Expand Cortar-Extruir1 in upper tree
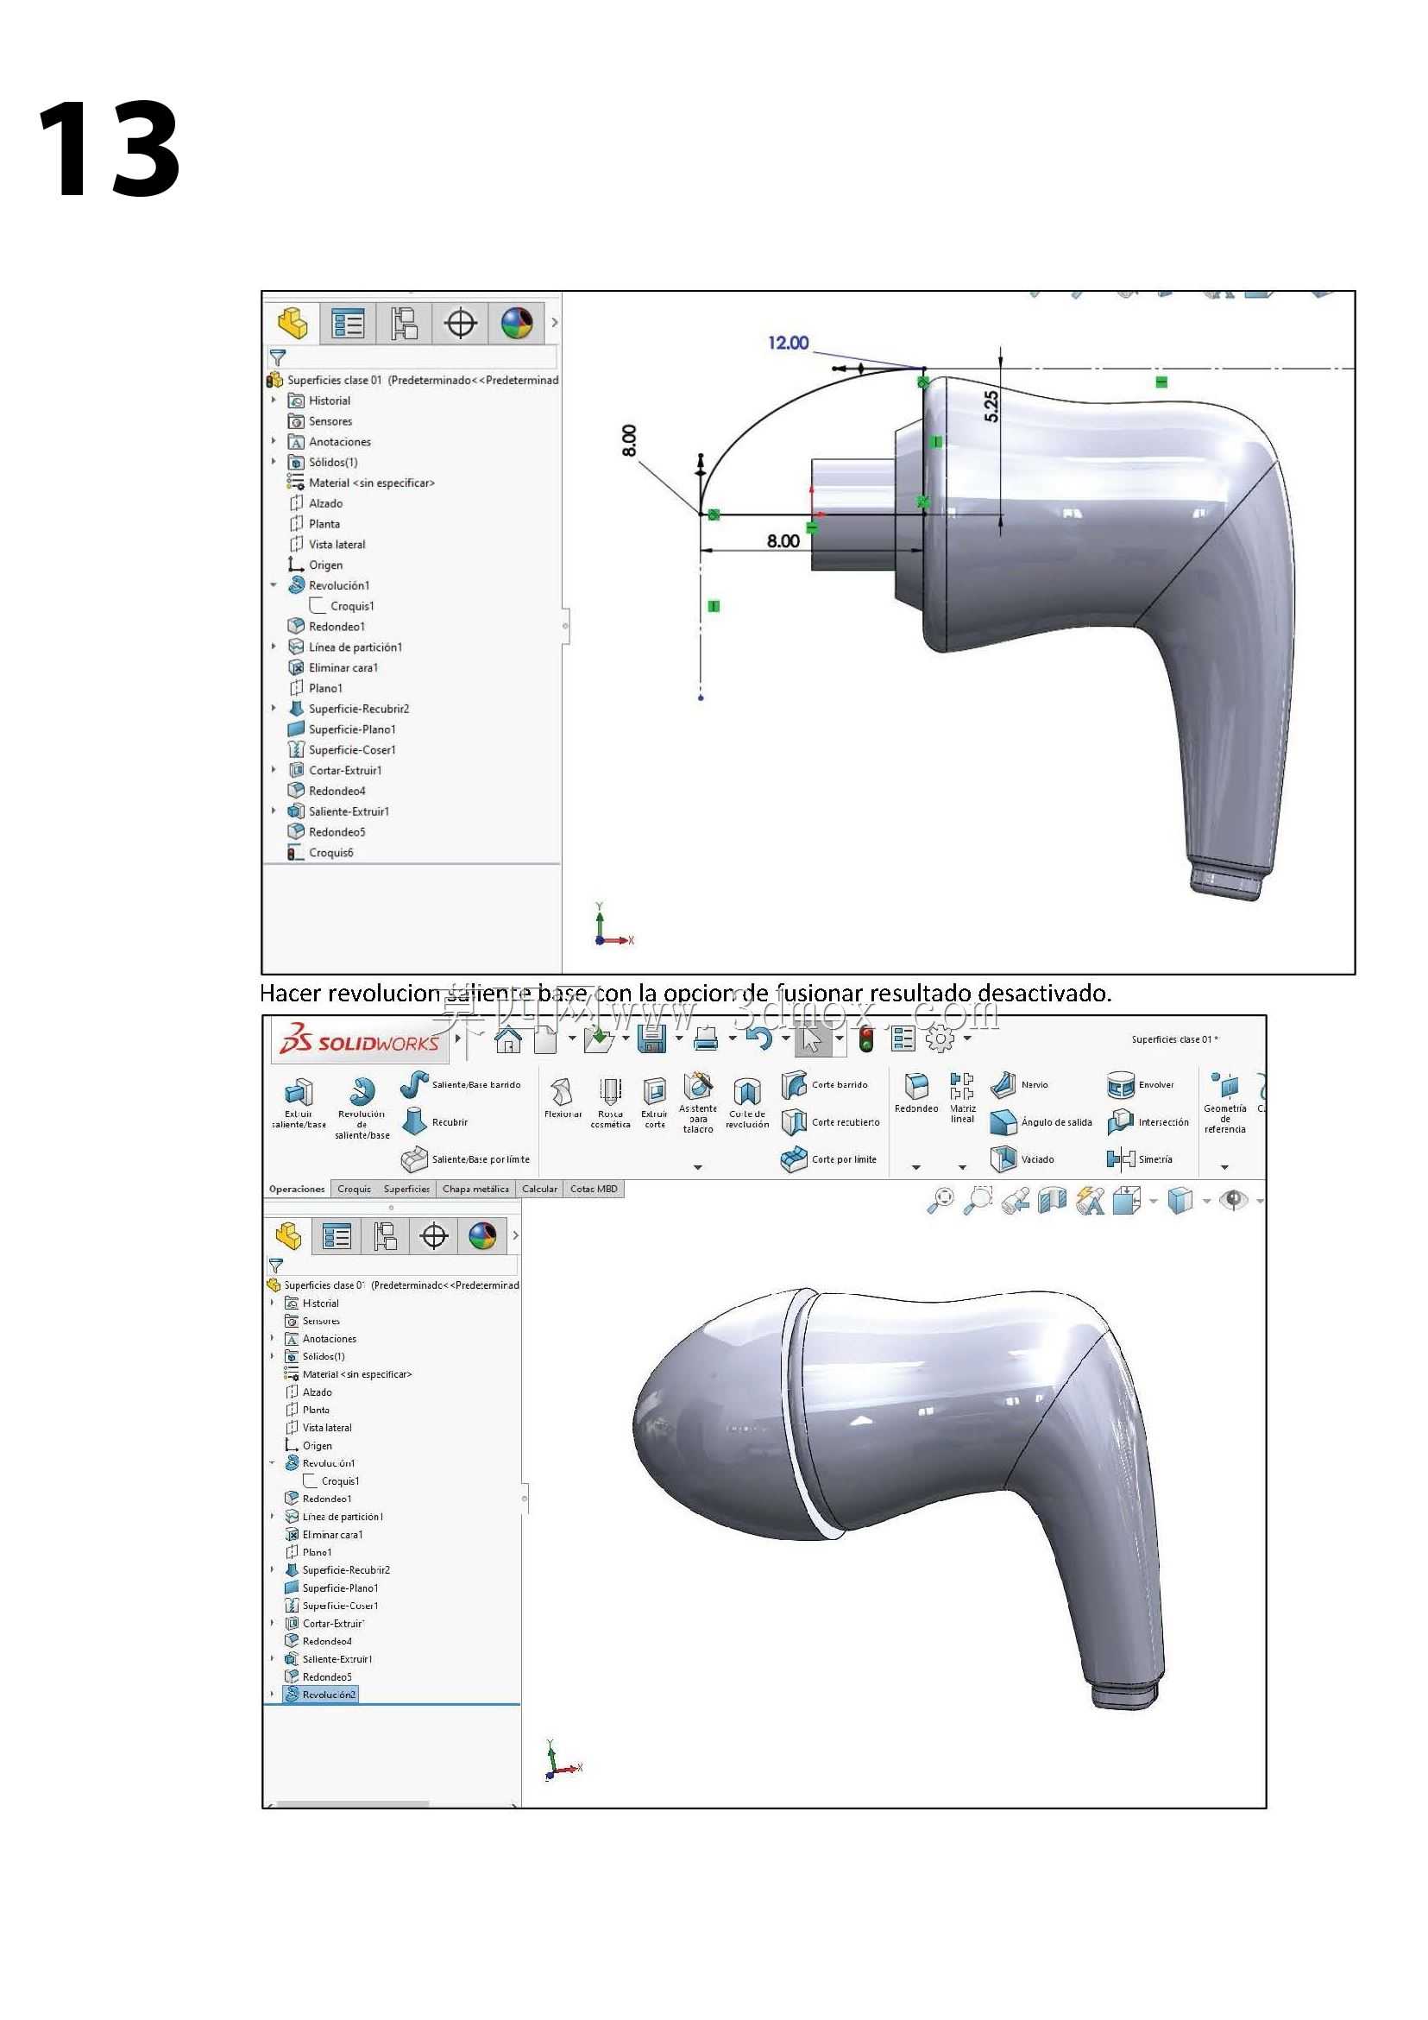The width and height of the screenshot is (1428, 2020). [x=274, y=770]
